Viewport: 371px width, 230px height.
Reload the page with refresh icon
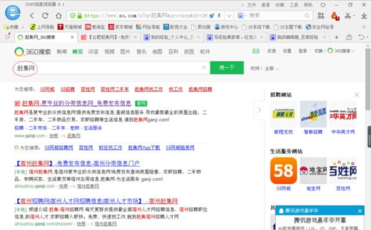pyautogui.click(x=45, y=16)
